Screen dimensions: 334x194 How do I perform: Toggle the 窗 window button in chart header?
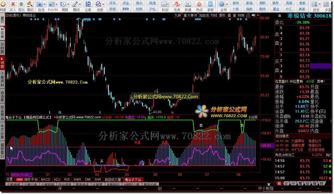[234, 15]
